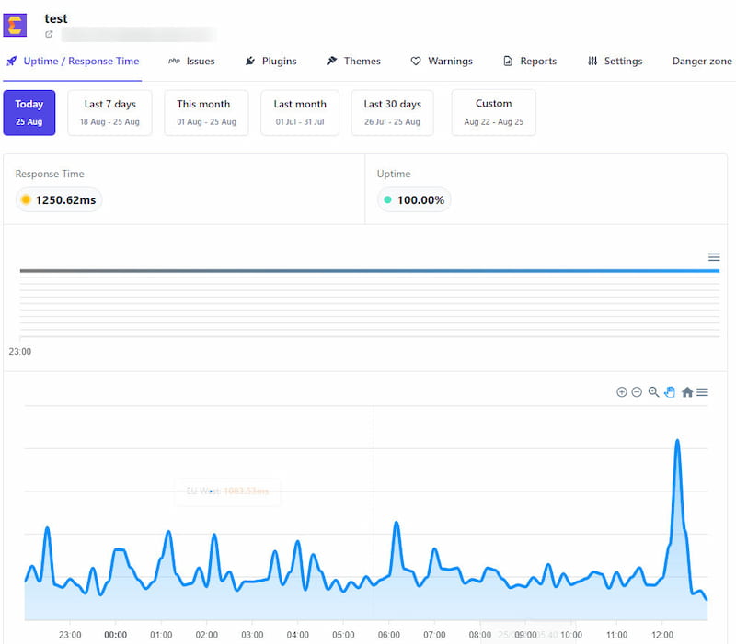Click the brush icon beside Themes
Viewport: 736px width, 644px height.
tap(332, 61)
